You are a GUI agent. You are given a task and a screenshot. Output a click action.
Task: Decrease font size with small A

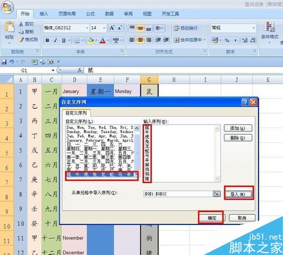(120, 28)
